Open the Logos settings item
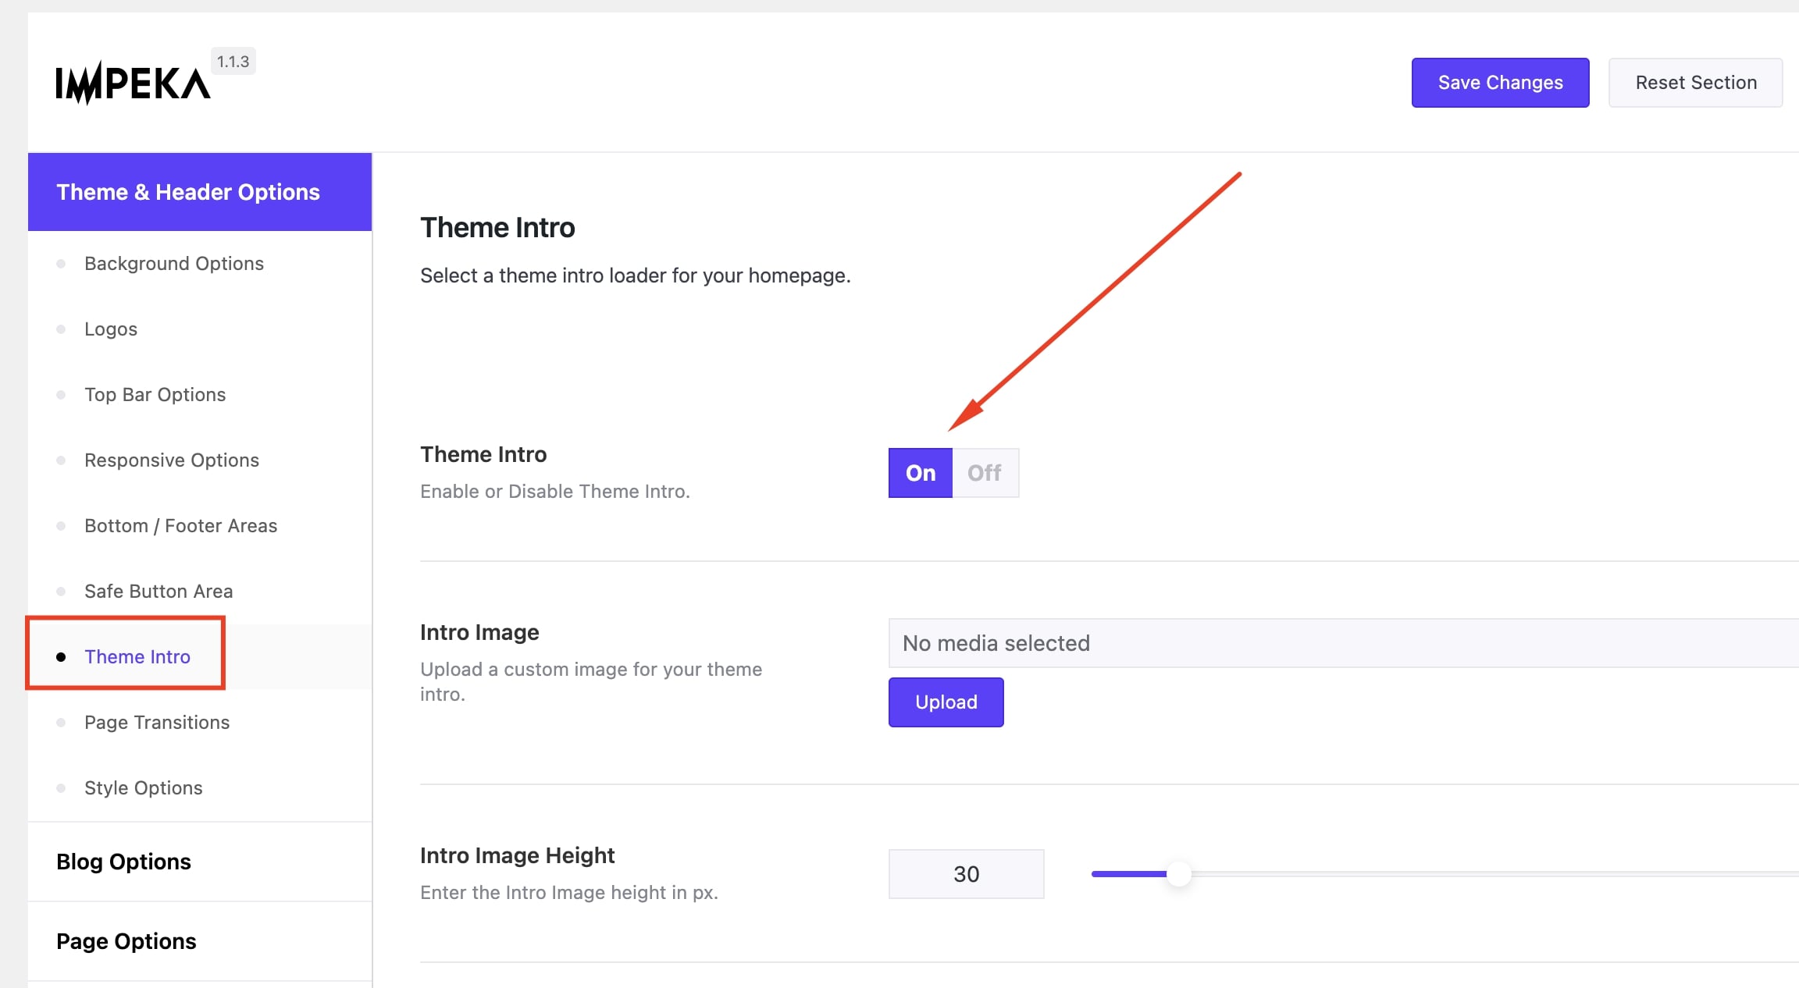This screenshot has height=988, width=1799. [111, 329]
